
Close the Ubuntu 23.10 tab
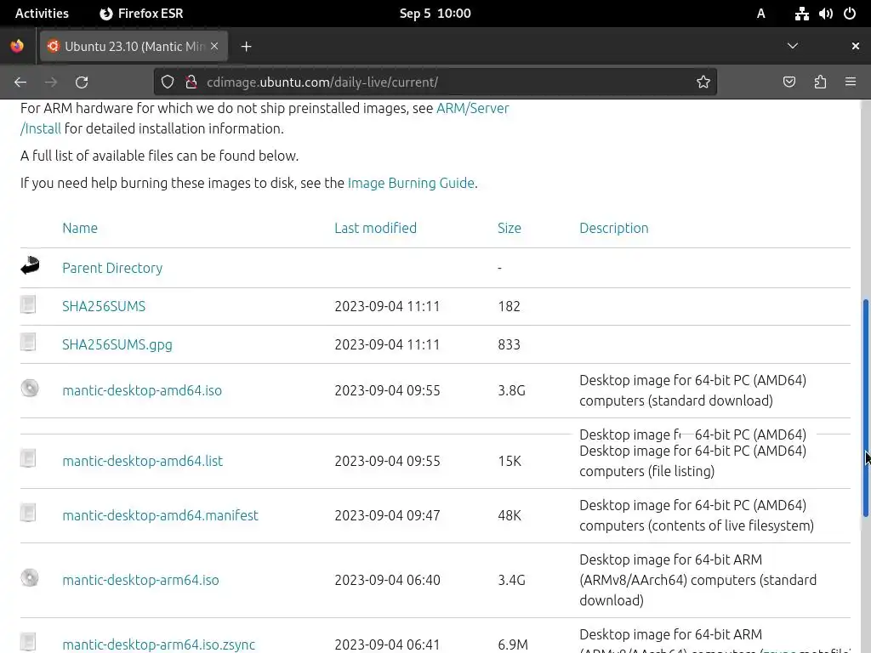214,46
